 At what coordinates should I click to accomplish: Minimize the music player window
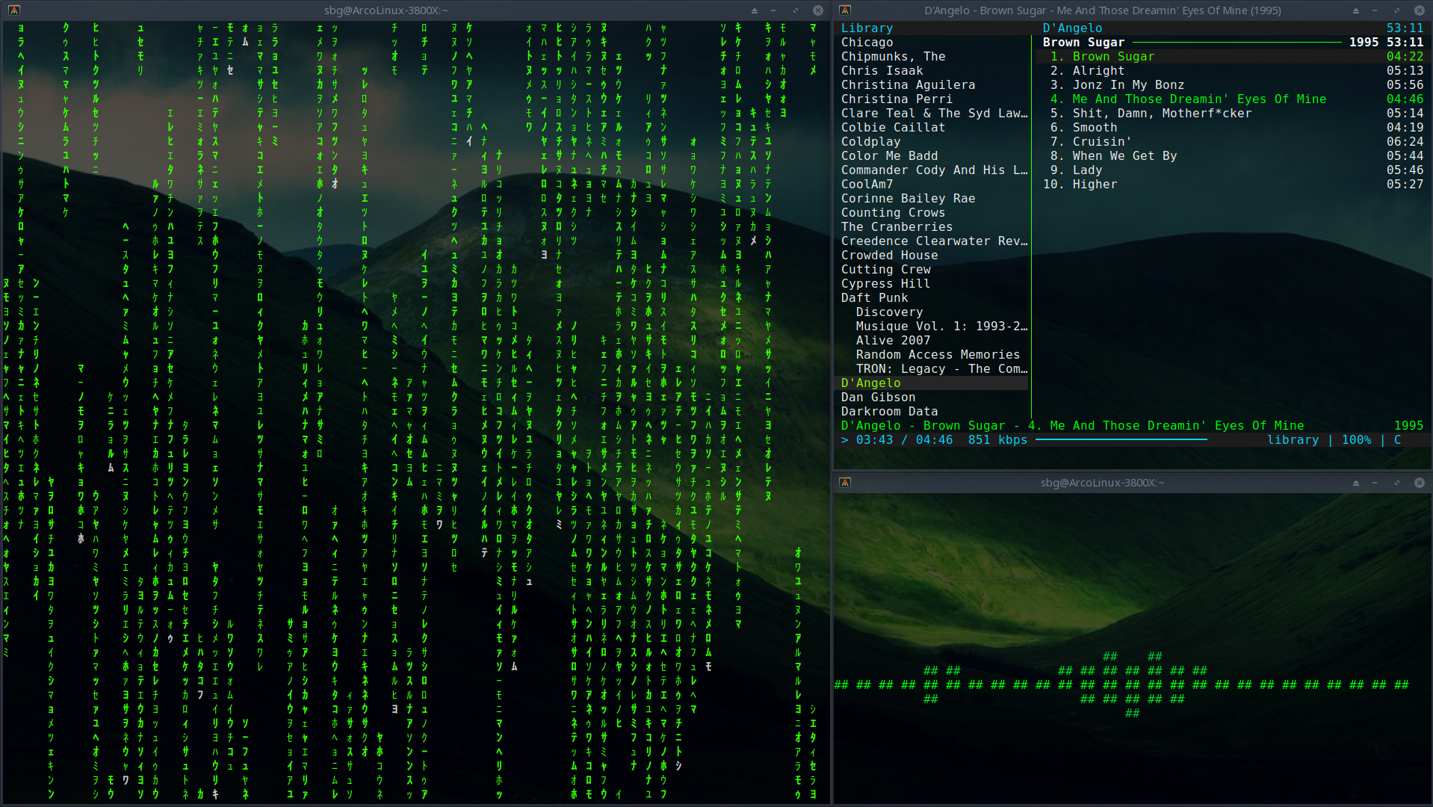[1375, 10]
